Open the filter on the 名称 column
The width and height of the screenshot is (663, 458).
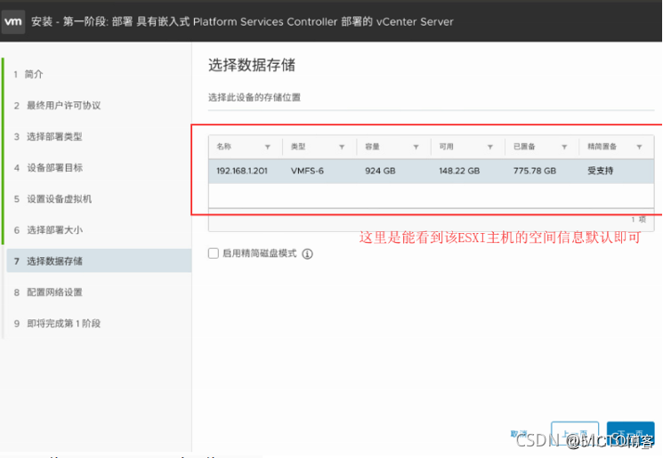click(x=268, y=147)
